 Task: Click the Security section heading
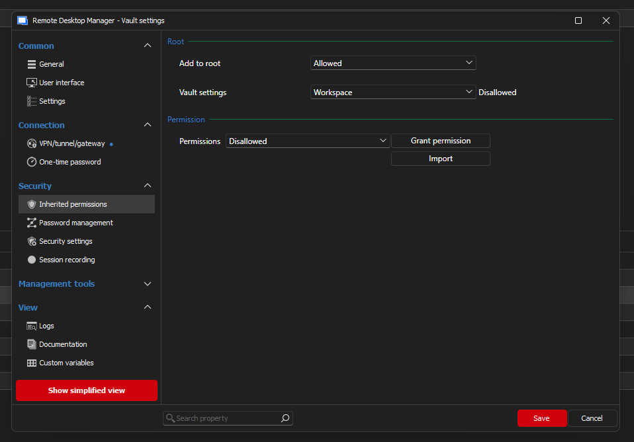tap(35, 186)
